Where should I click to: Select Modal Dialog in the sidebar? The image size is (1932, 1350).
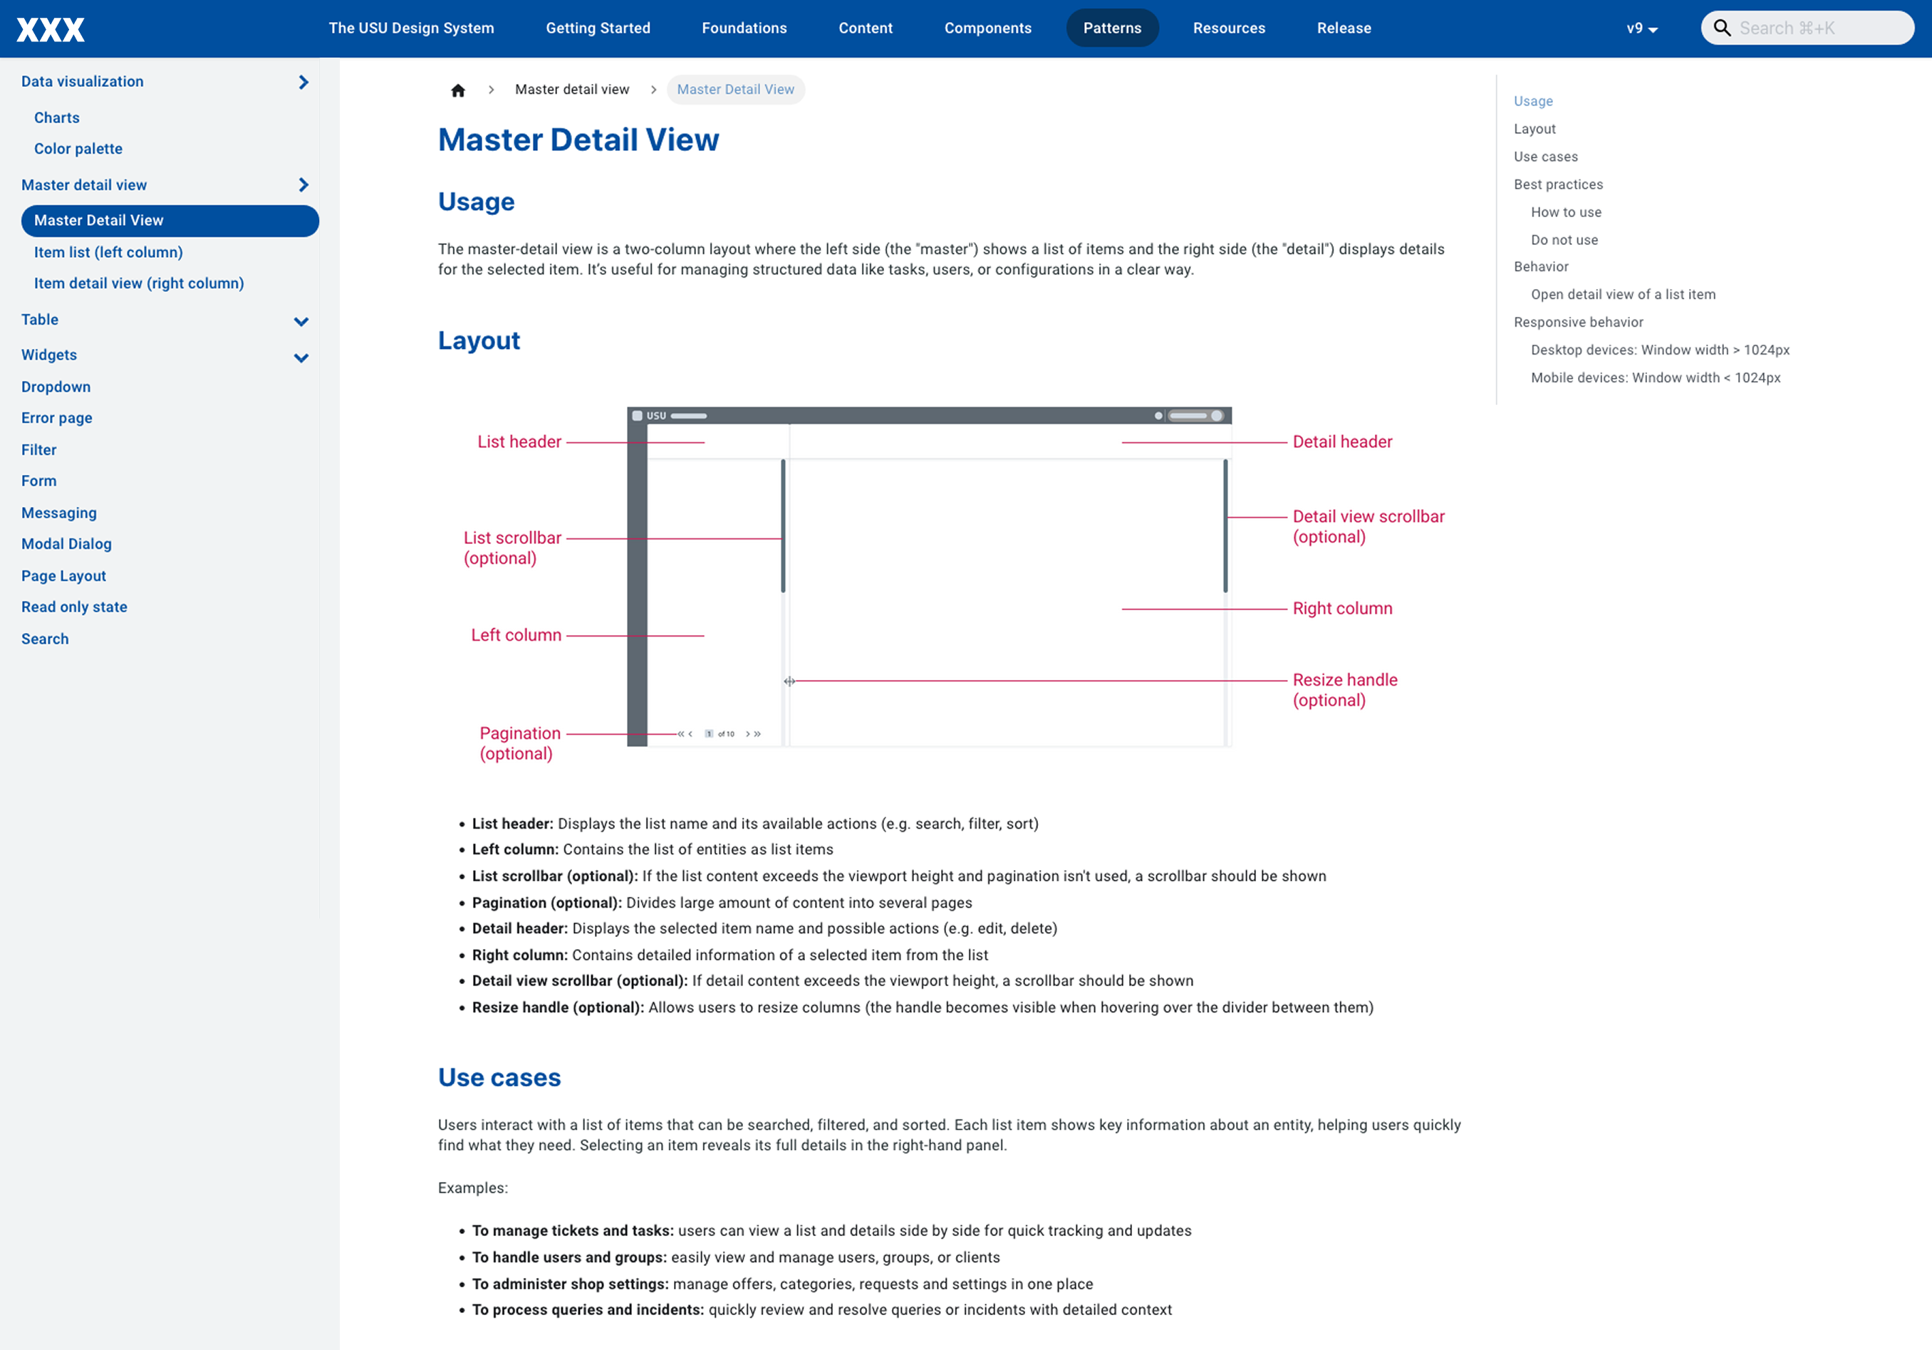[x=66, y=544]
